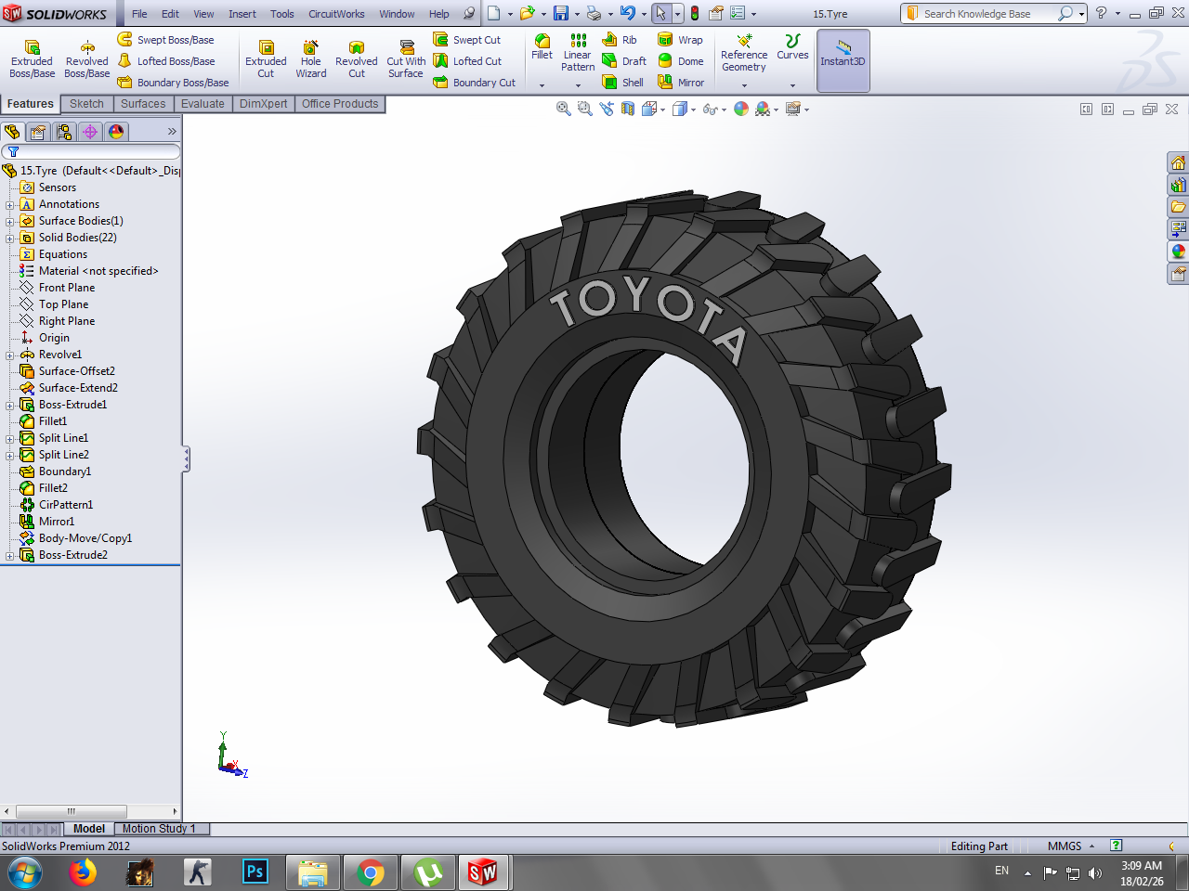Choose Swept Boss/Base feature

tap(165, 40)
